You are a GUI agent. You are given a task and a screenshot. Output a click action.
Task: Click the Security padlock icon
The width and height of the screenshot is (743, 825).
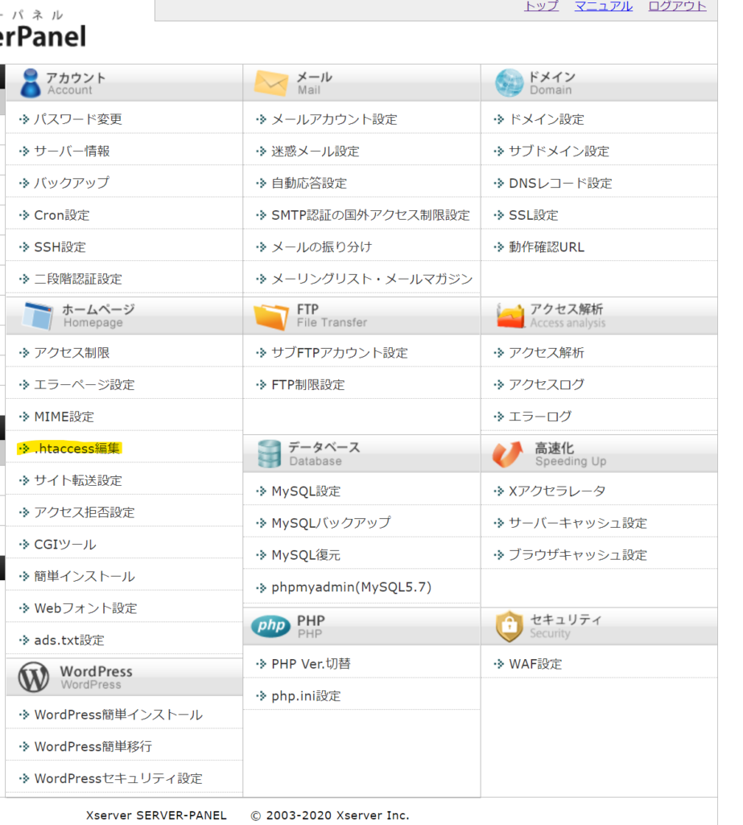point(509,626)
